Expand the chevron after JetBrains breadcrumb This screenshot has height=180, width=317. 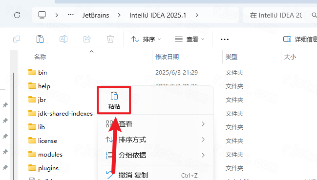[119, 15]
